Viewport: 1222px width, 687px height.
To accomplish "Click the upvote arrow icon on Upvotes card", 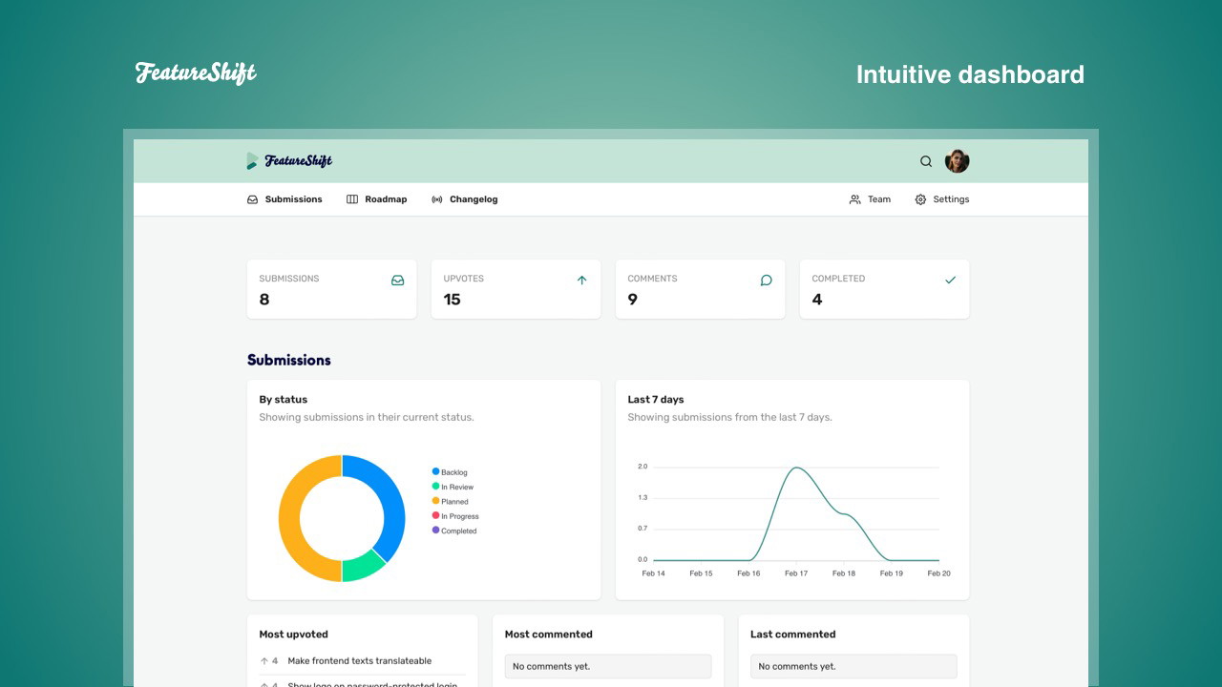I will tap(581, 281).
